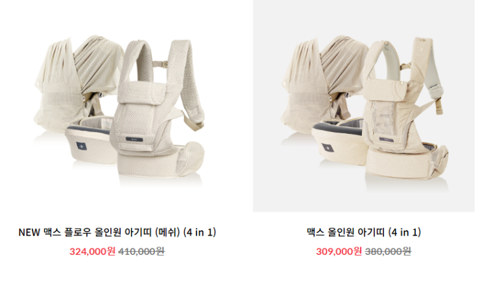The width and height of the screenshot is (482, 286).
Task: Click the draped wrap sling in right product image
Action: coord(323,83)
